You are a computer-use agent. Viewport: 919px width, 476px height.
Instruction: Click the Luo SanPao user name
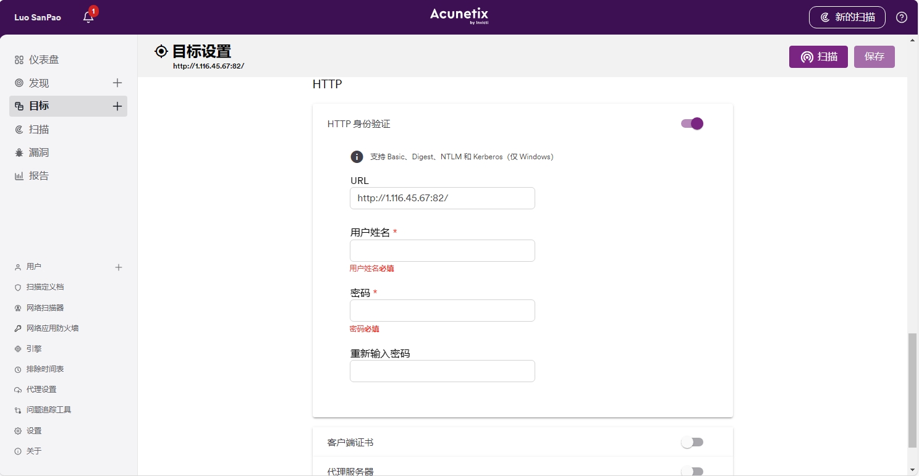[x=38, y=17]
